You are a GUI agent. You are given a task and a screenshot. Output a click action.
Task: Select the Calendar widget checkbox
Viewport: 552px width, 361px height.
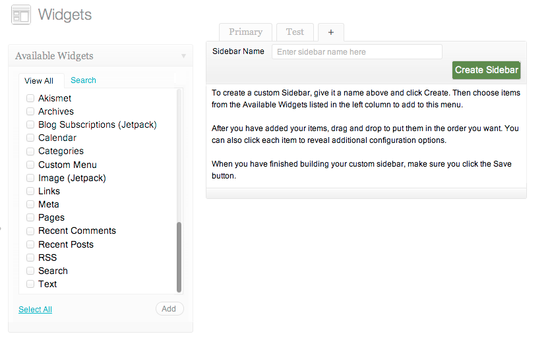(x=30, y=138)
